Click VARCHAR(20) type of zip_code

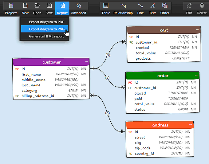pos(171,148)
